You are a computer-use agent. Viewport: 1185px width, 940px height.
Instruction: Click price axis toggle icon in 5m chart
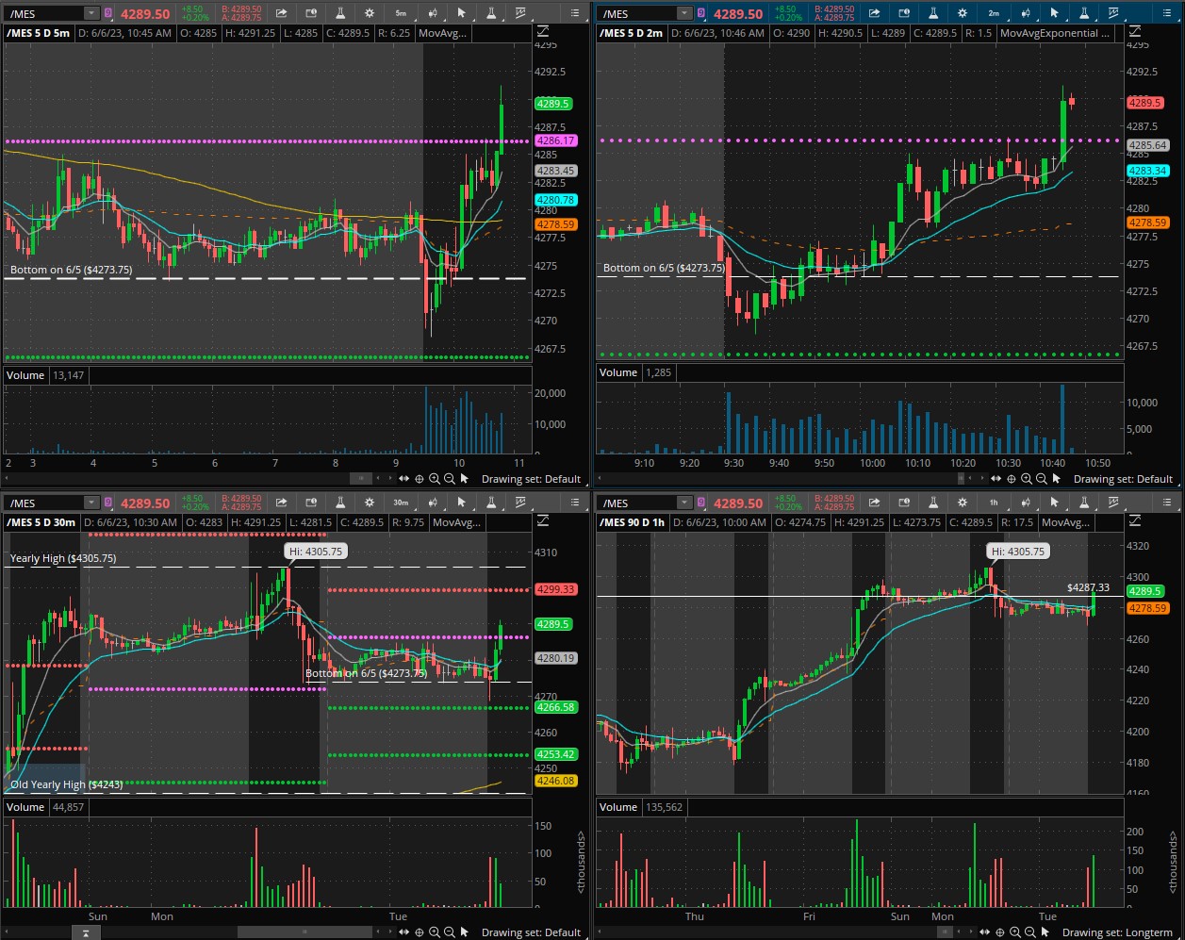coord(544,33)
